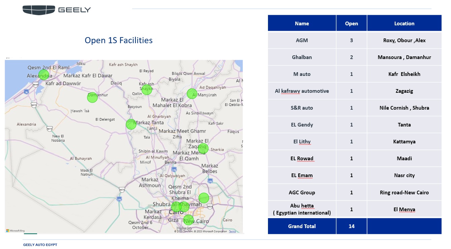Click the Name column header
The image size is (451, 249).
coord(302,23)
